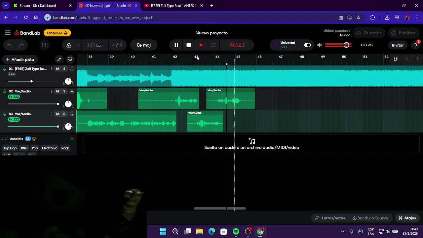Image resolution: width=423 pixels, height=238 pixels.
Task: Add effects with +Fx on track 01
Action: (x=12, y=74)
